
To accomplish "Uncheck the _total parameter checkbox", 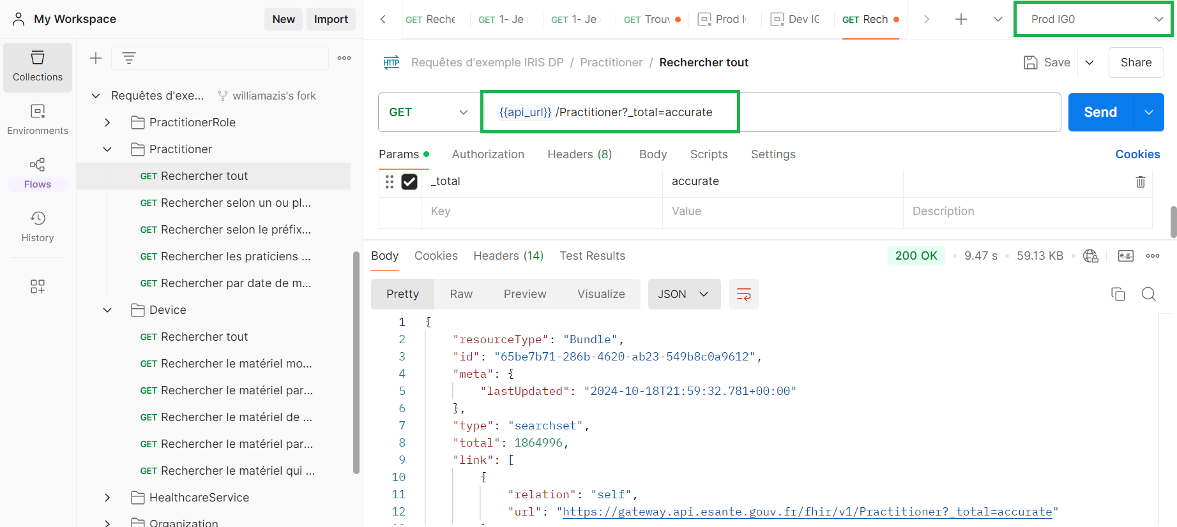I will click(x=409, y=182).
